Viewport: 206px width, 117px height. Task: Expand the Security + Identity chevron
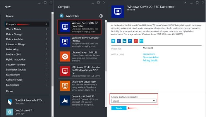(47, 65)
